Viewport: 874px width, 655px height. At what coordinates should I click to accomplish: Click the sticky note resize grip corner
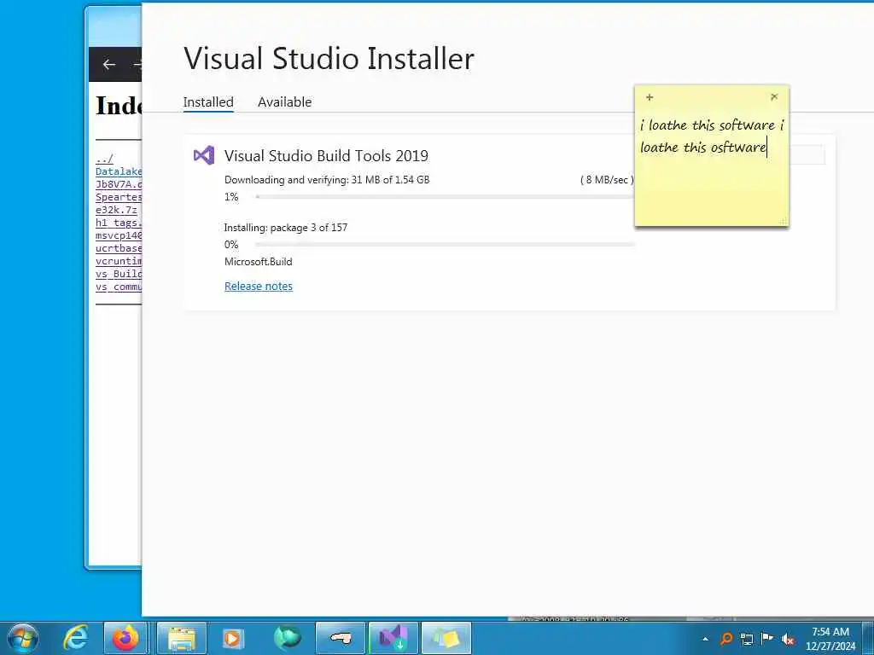(784, 221)
